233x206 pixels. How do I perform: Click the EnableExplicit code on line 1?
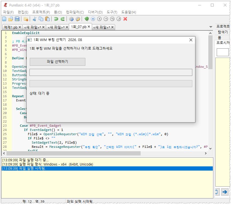click(x=26, y=33)
